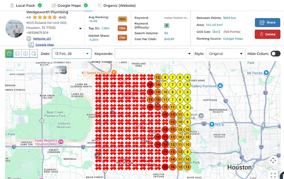Select the left-split layout view icon
The height and width of the screenshot is (179, 284).
tap(17, 53)
